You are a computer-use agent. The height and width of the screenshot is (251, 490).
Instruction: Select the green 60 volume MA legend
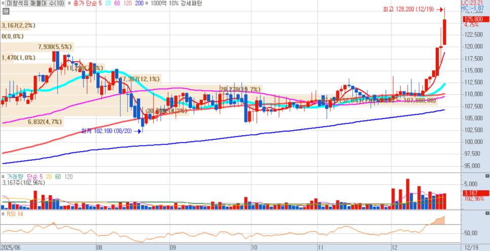[58, 177]
